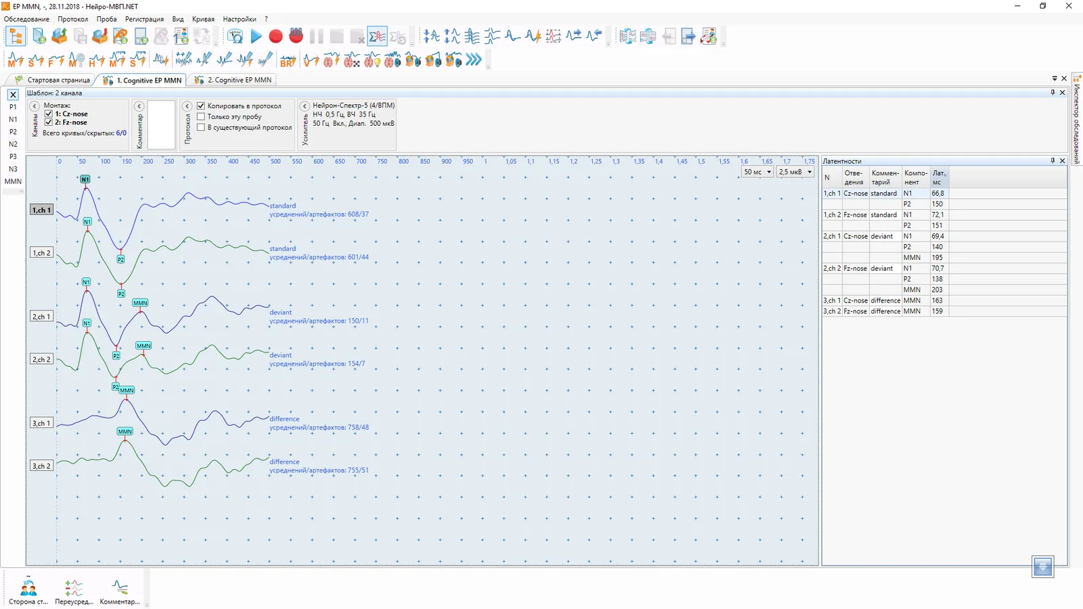This screenshot has height=609, width=1083.
Task: Collapse the Комментар section arrow
Action: click(x=139, y=106)
